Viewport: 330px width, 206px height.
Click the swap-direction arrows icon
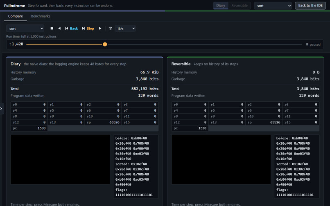tap(111, 28)
